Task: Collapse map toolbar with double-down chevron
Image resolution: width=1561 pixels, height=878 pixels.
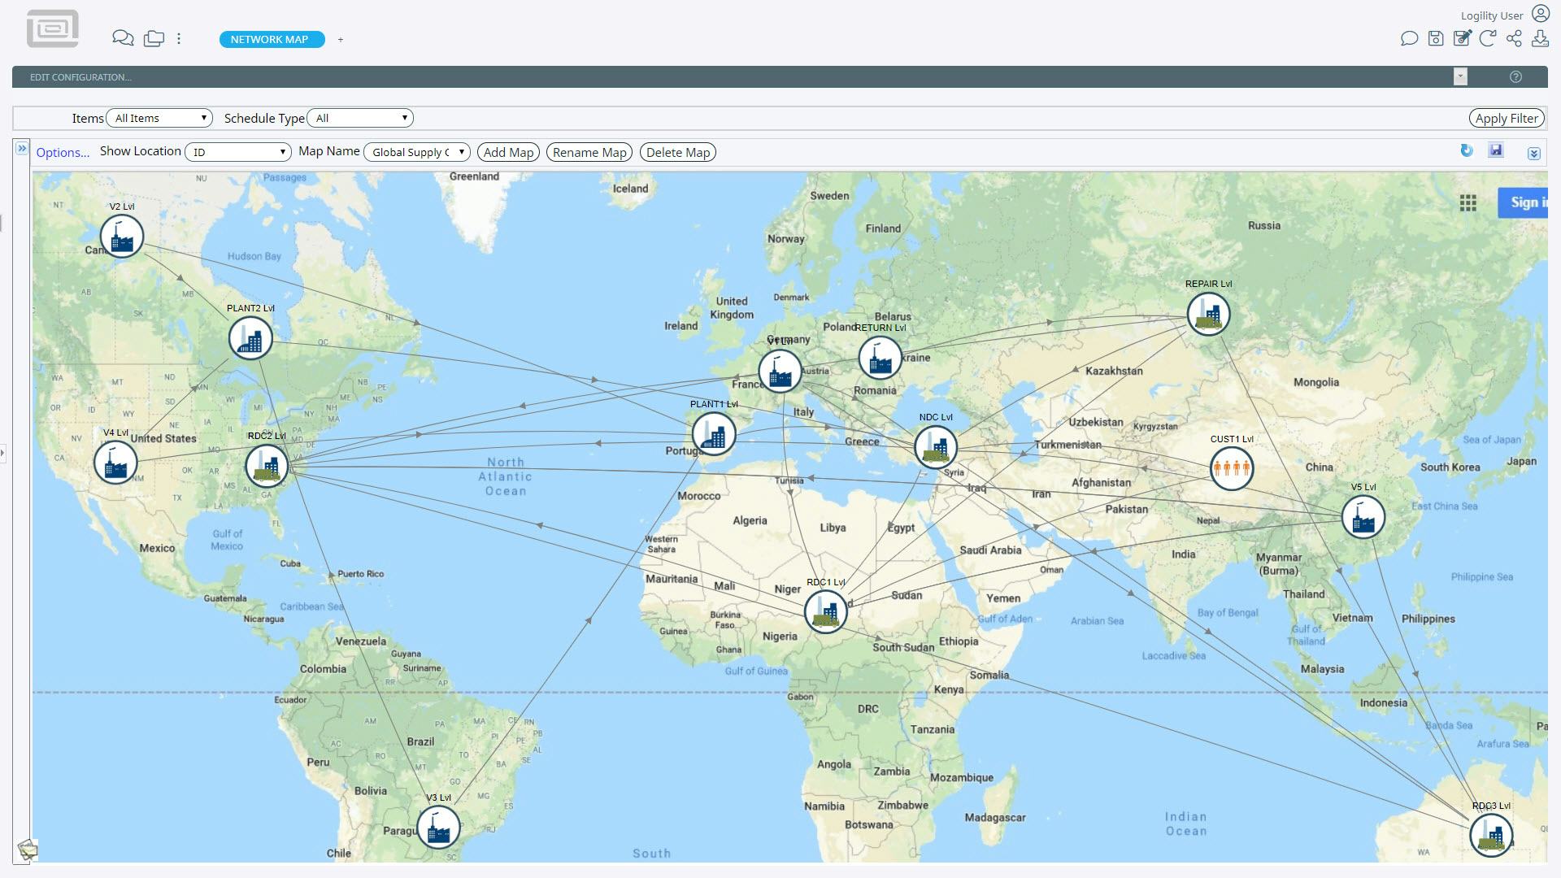Action: (x=1533, y=154)
